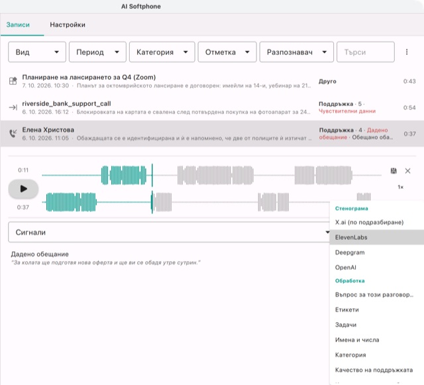Viewport: 424px width, 385px height.
Task: Seek within the lower channel waveform
Action: pos(207,202)
